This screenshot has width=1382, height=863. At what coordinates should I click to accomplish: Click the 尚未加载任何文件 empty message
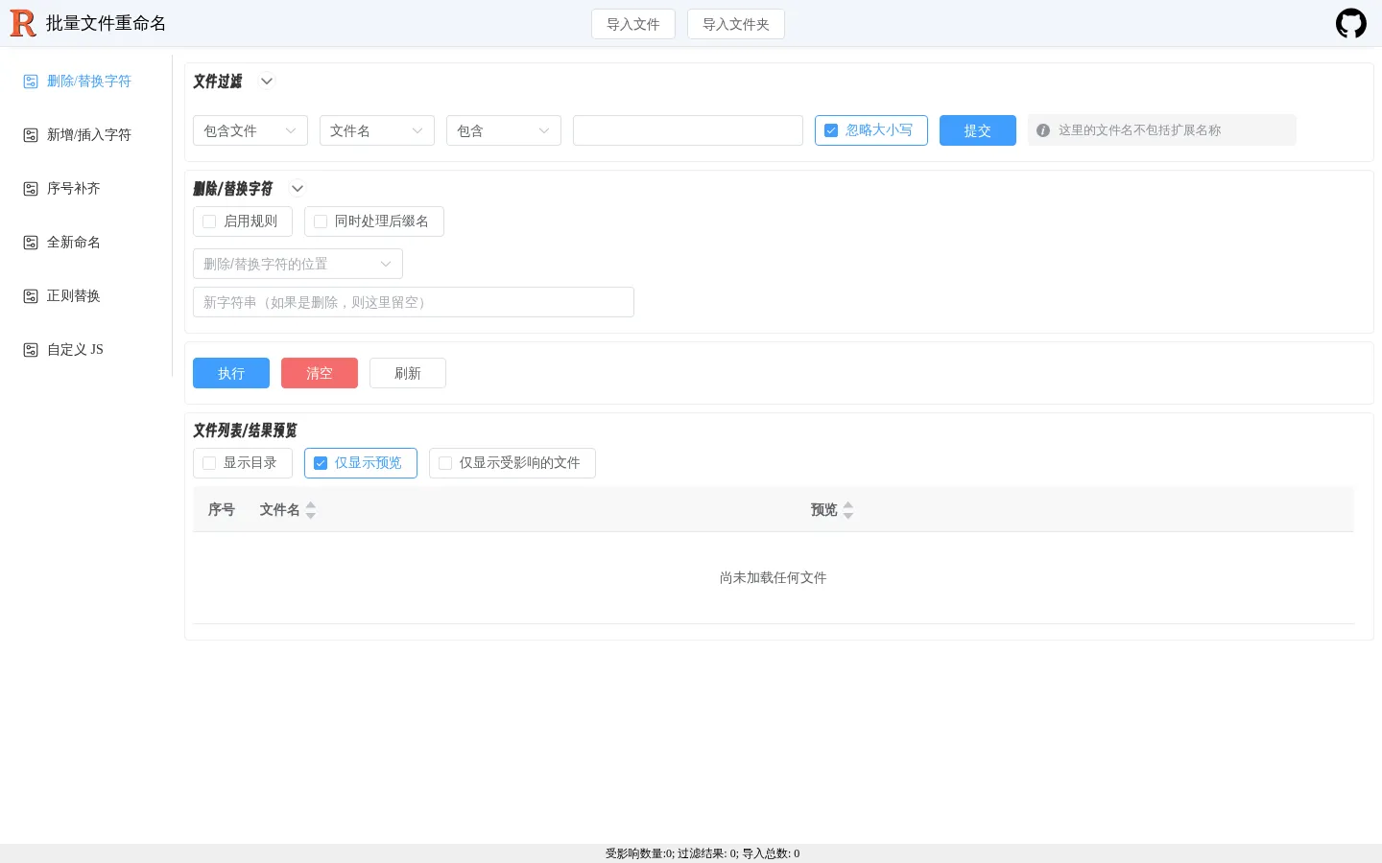pos(774,578)
